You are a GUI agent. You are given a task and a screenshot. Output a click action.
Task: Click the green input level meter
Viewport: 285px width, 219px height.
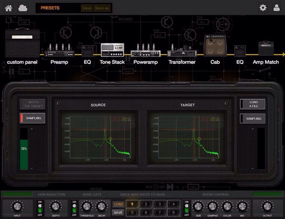pyautogui.click(x=17, y=194)
